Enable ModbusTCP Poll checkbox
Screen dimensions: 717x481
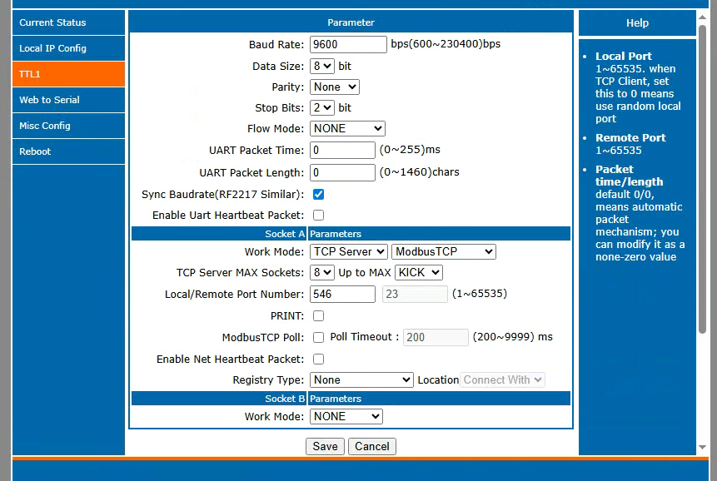click(x=318, y=338)
